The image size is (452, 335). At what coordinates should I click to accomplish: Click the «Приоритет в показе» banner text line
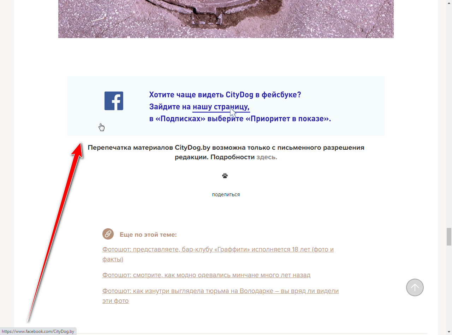pyautogui.click(x=240, y=119)
